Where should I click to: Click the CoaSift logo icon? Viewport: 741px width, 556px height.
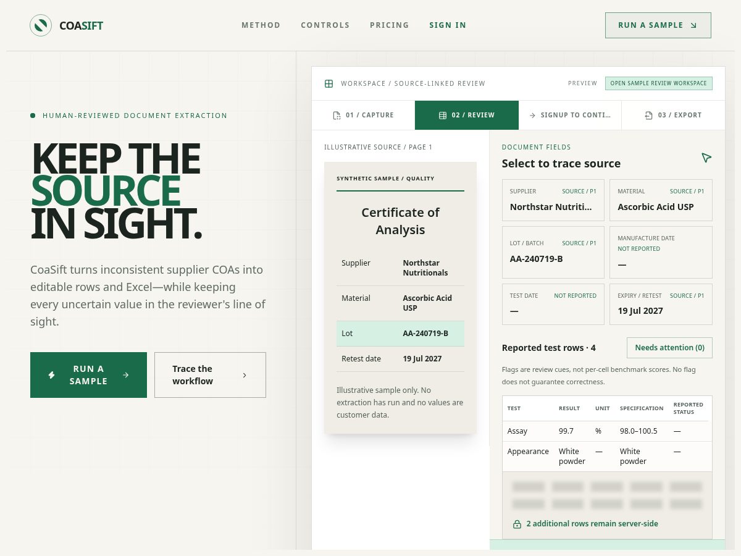point(41,25)
